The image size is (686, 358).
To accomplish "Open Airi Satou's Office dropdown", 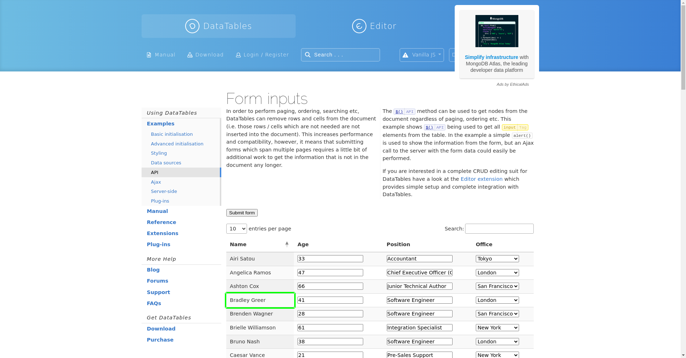I will [497, 259].
